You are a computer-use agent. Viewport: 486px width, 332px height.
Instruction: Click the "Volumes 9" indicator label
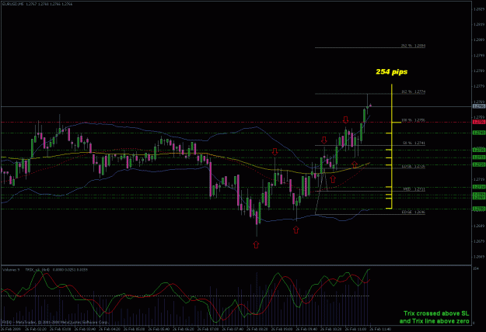click(x=11, y=270)
